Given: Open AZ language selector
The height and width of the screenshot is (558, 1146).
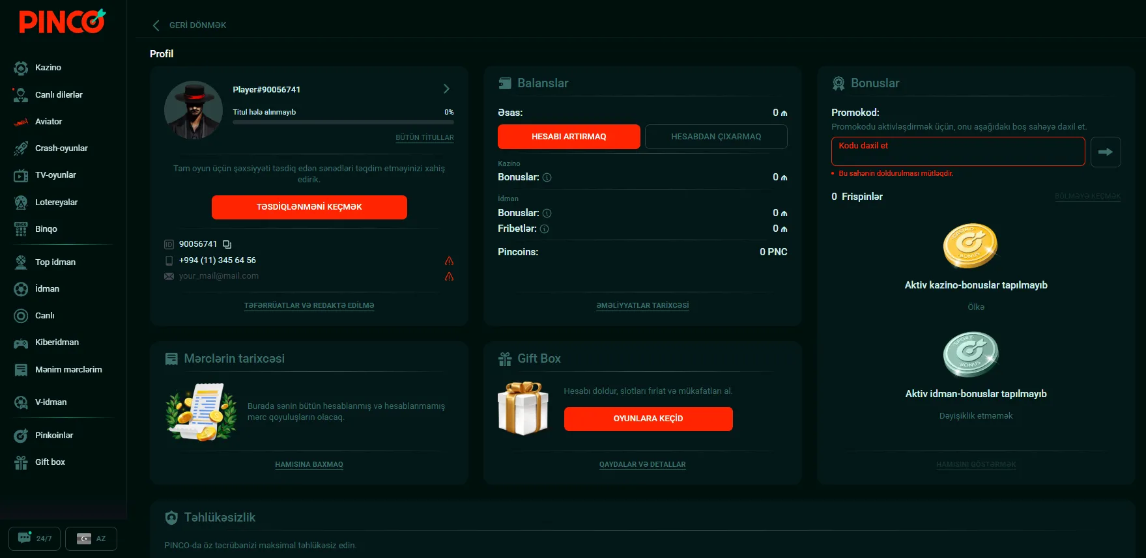Looking at the screenshot, I should point(91,538).
